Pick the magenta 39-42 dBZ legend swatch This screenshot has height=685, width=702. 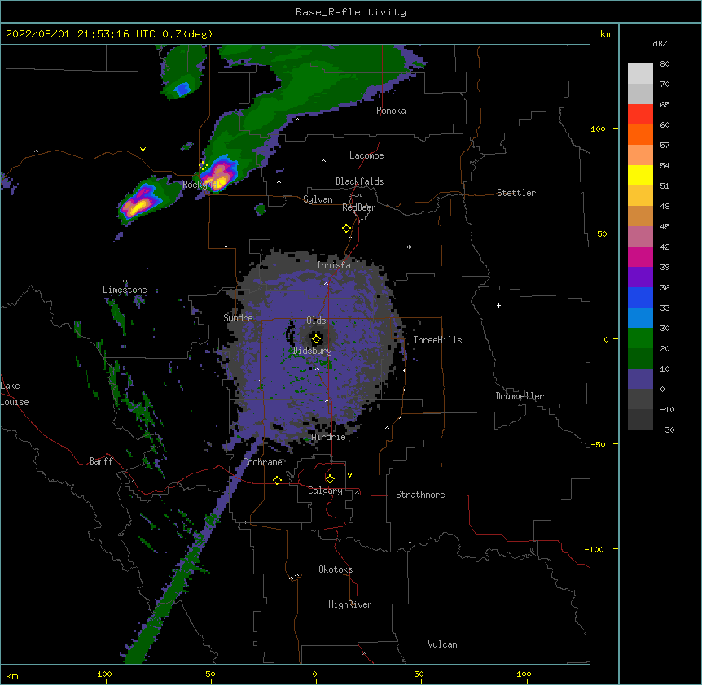click(640, 256)
